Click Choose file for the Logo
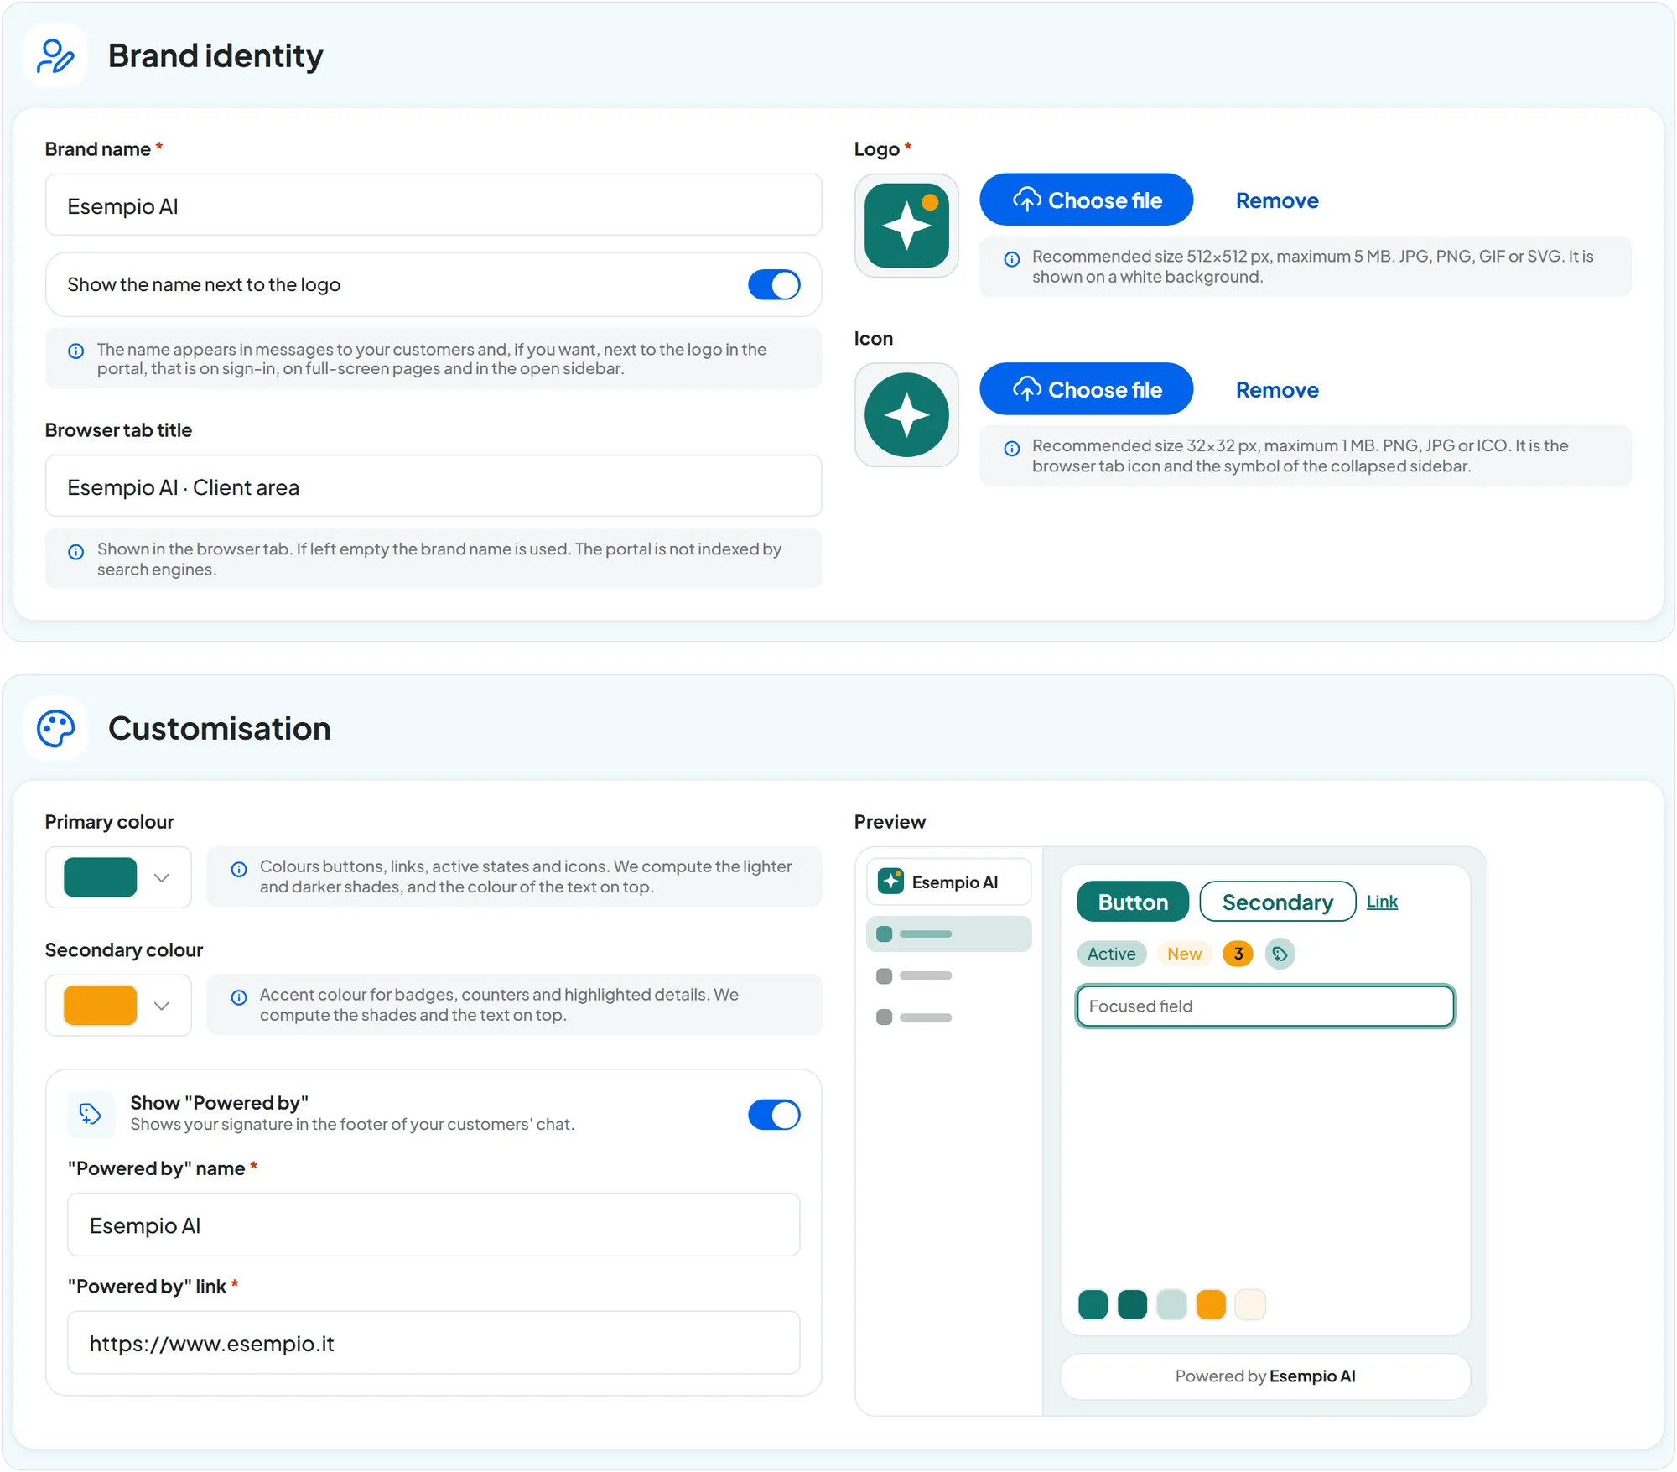Viewport: 1677px width, 1472px height. (1086, 200)
